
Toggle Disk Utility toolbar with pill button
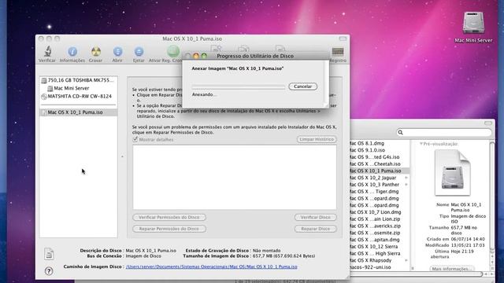click(x=343, y=39)
